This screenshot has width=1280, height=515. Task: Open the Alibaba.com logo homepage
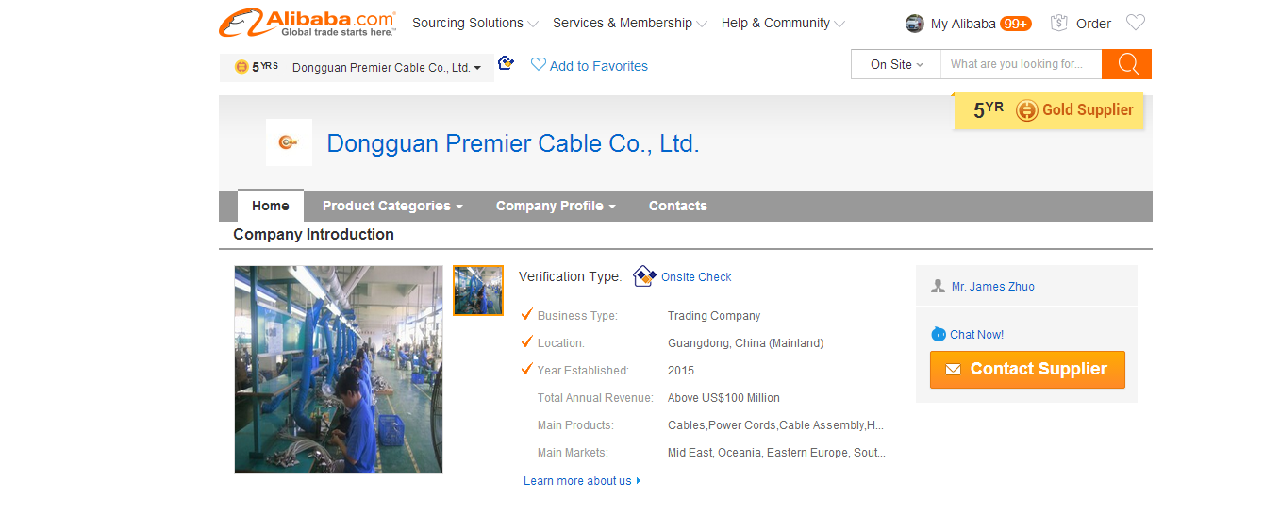[x=308, y=23]
